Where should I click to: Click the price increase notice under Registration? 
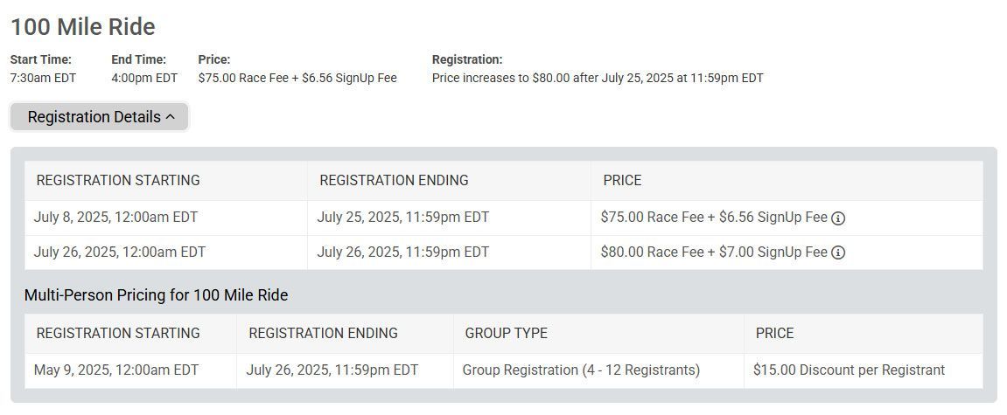598,79
